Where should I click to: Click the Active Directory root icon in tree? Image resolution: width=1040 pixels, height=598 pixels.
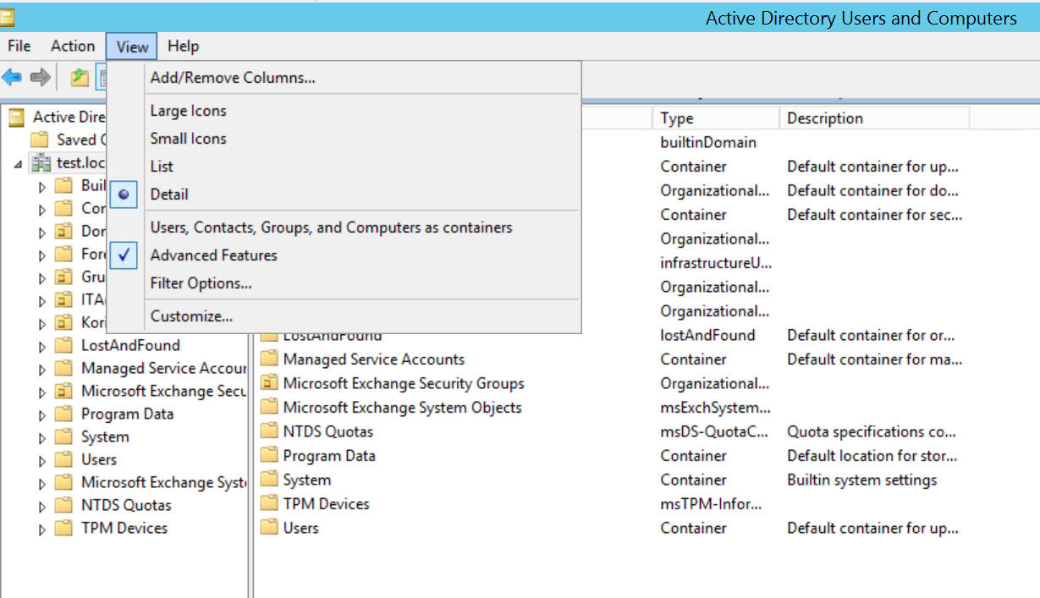click(x=17, y=117)
